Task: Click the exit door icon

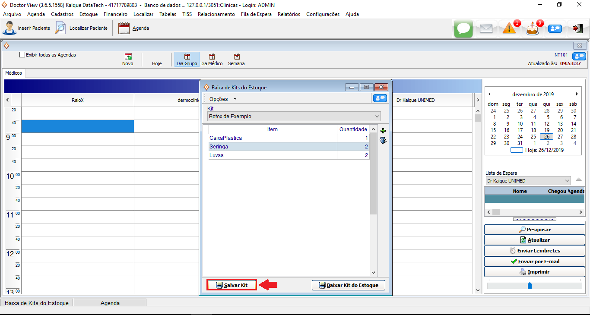Action: [577, 28]
